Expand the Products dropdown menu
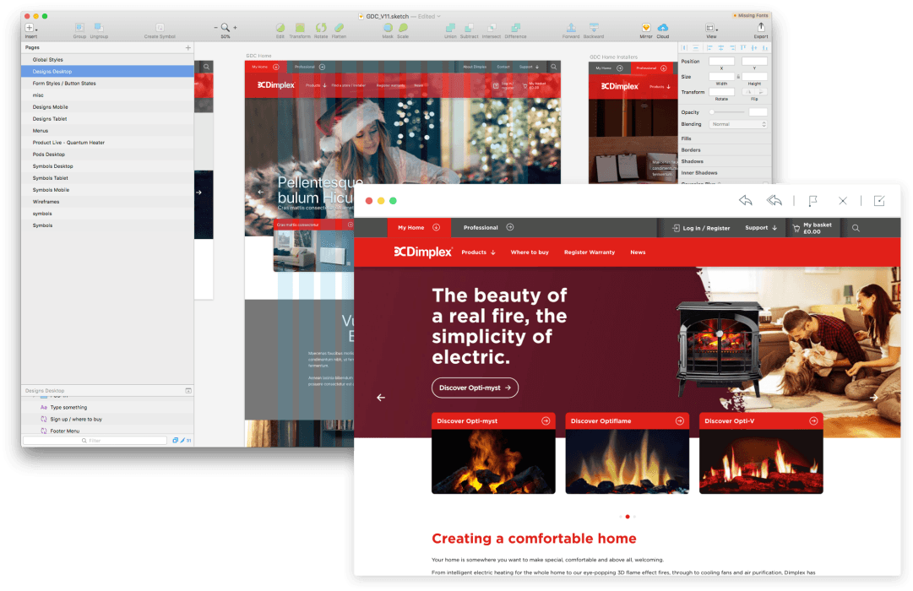This screenshot has height=591, width=913. [x=478, y=252]
